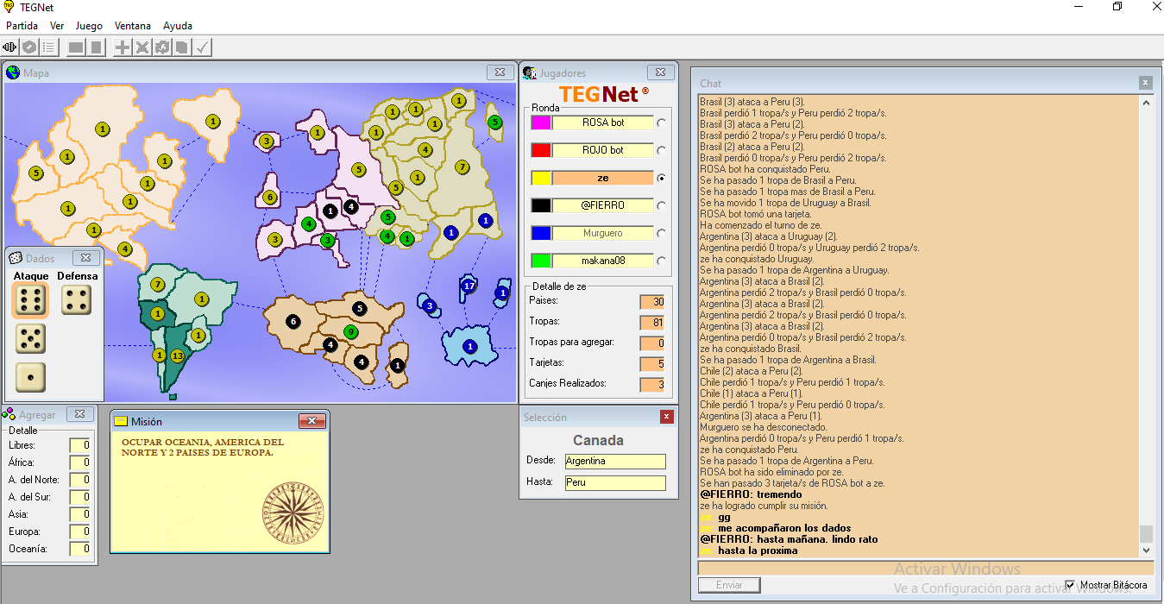Image resolution: width=1164 pixels, height=604 pixels.
Task: Click the green 9 troop marker in Africa
Action: point(350,331)
